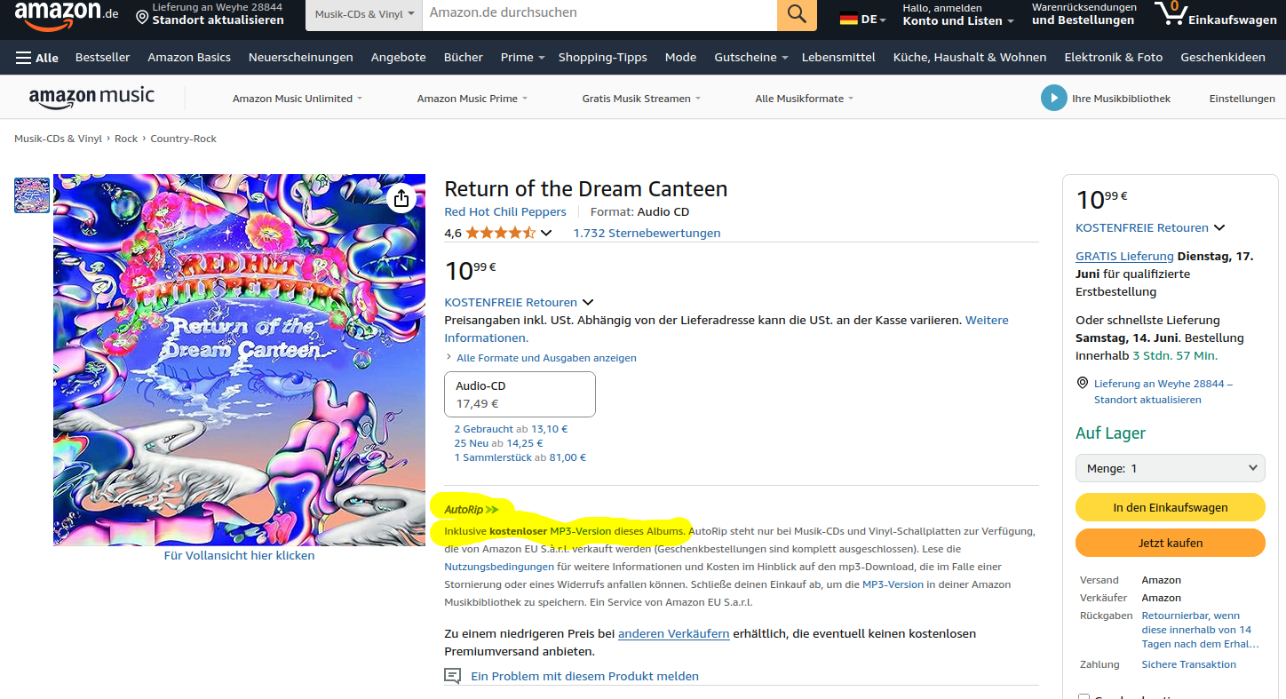Click In den Einkaufswagen button
1286x699 pixels.
(x=1170, y=507)
